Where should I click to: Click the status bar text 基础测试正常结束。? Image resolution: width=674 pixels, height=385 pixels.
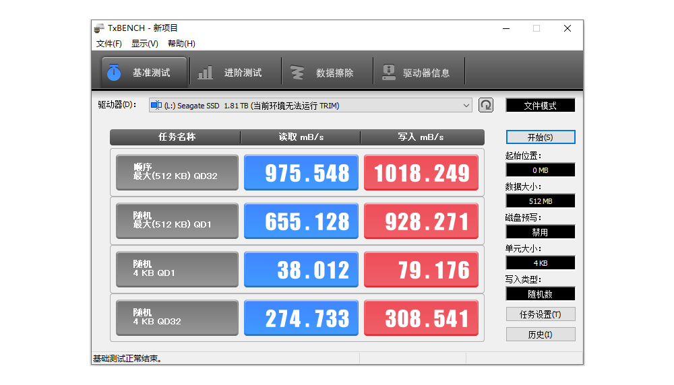127,359
